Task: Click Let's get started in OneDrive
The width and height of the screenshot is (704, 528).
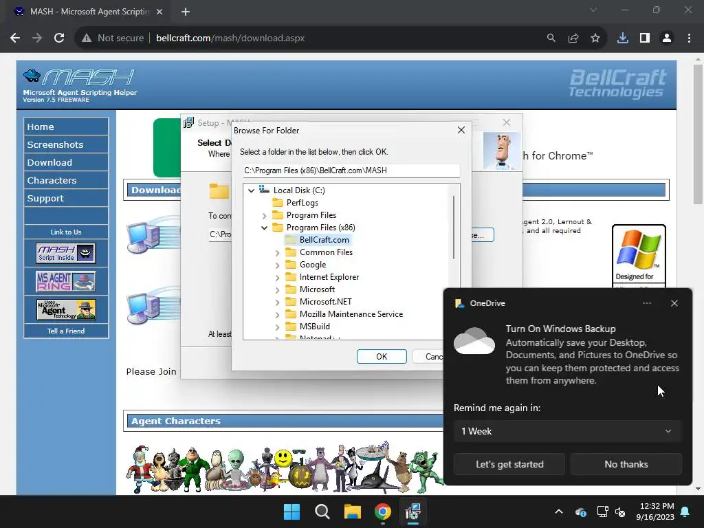Action: (509, 464)
